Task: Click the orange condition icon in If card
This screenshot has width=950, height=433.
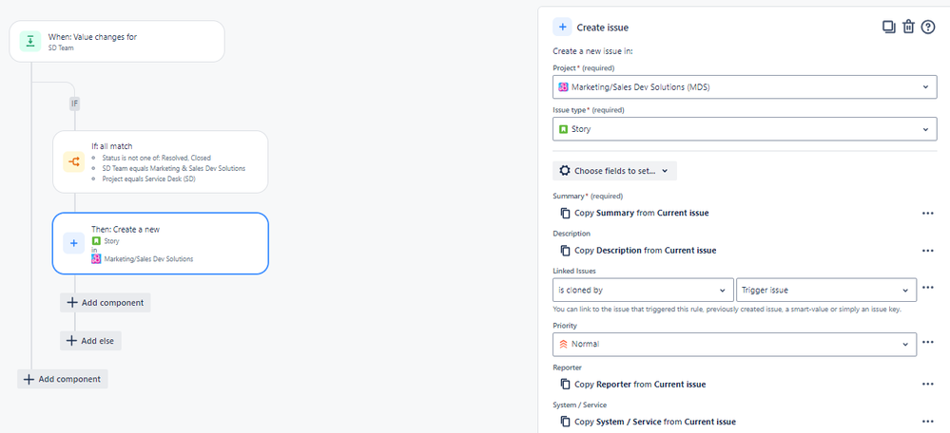Action: point(74,161)
